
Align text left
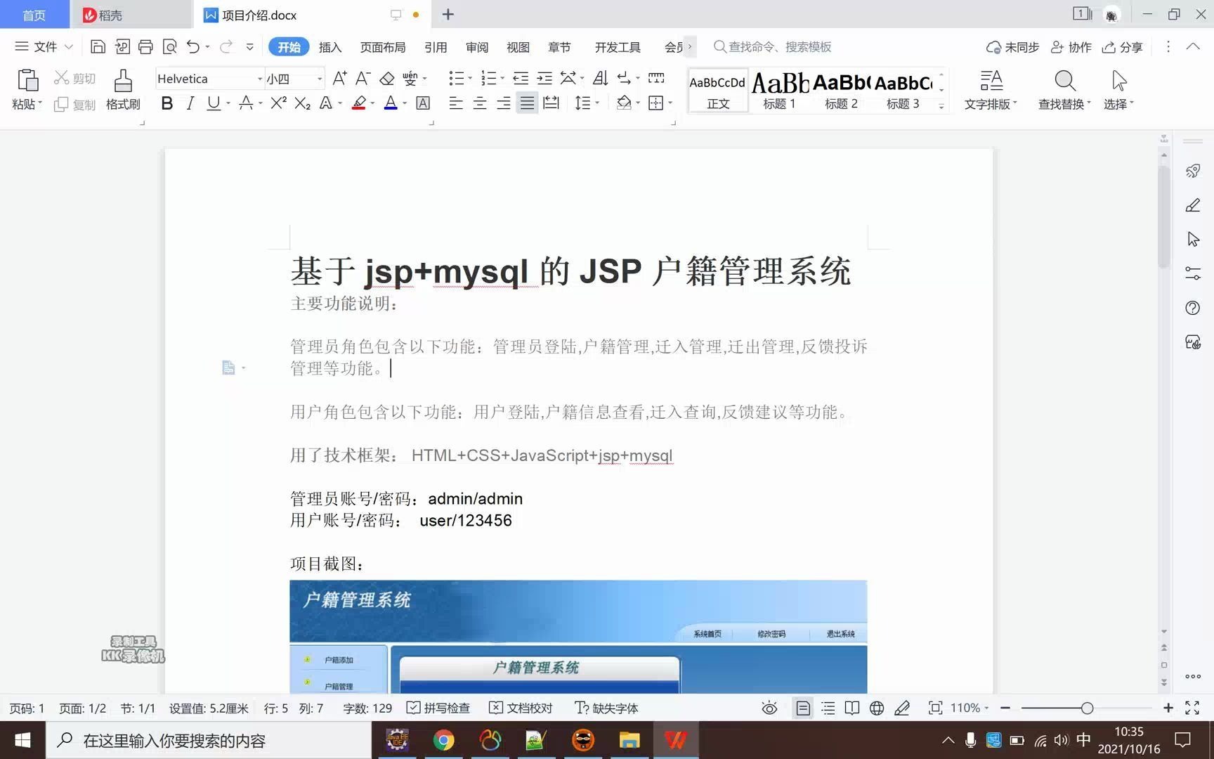click(456, 103)
